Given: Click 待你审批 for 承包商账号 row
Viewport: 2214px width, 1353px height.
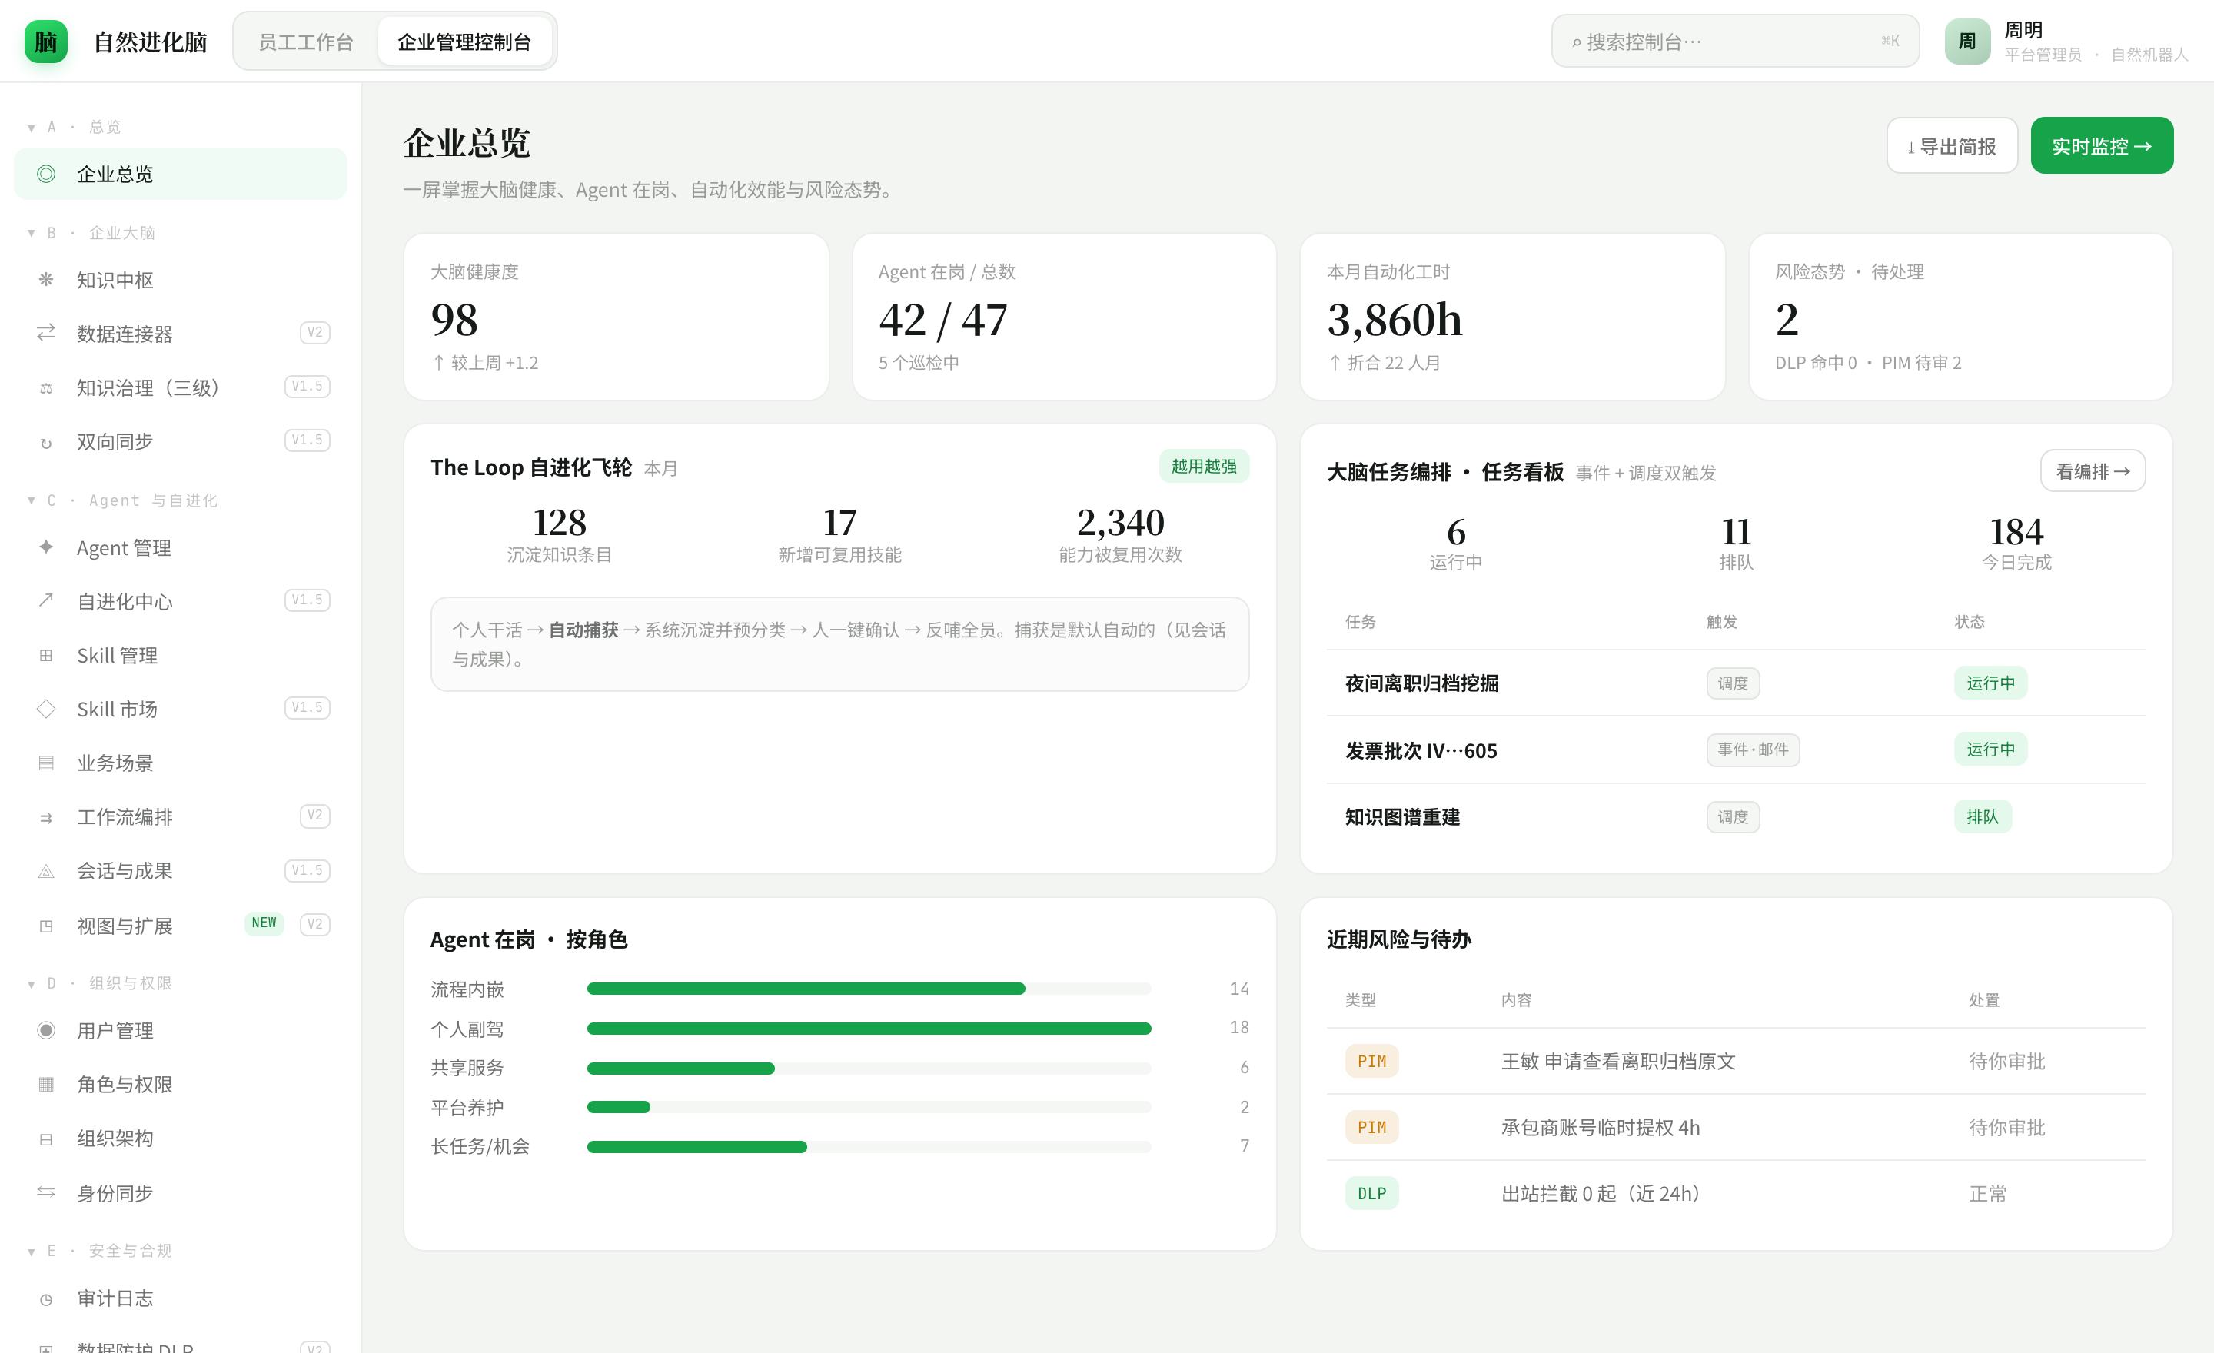Looking at the screenshot, I should (2006, 1128).
